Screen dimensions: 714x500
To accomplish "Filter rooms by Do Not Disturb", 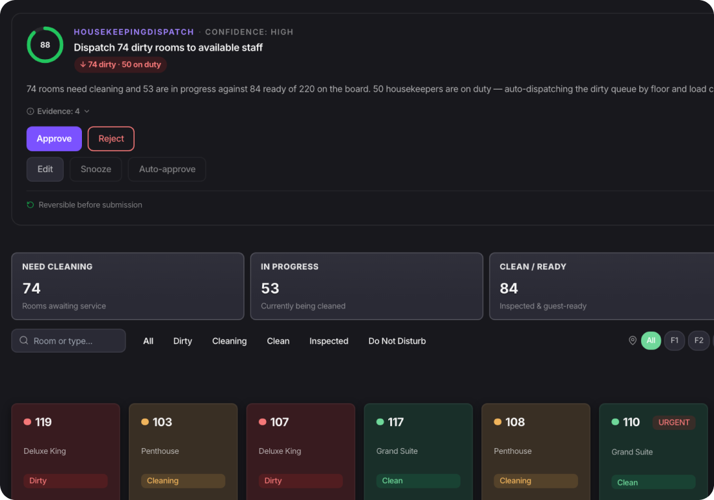I will [x=397, y=341].
